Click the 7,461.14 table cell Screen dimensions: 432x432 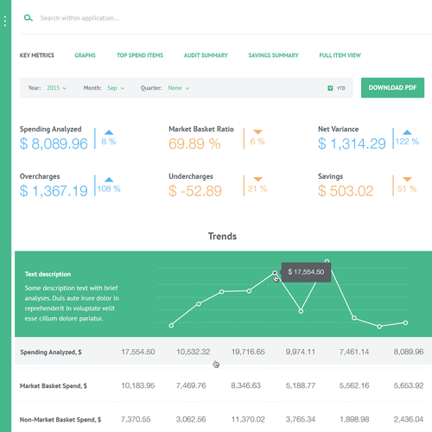[x=354, y=352]
